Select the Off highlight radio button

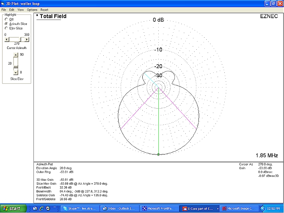[6, 19]
